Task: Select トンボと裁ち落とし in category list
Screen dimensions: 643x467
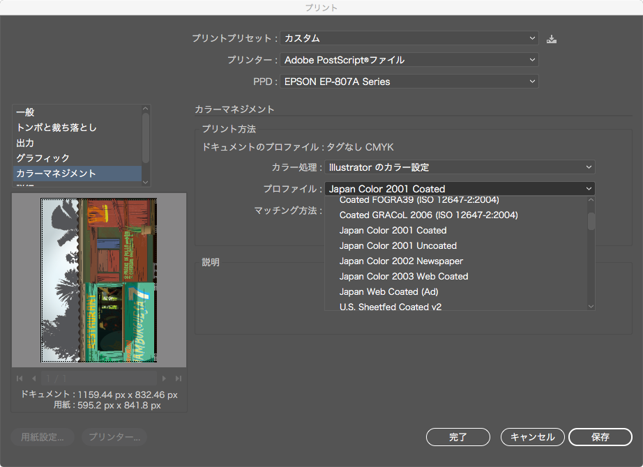Action: click(x=56, y=128)
